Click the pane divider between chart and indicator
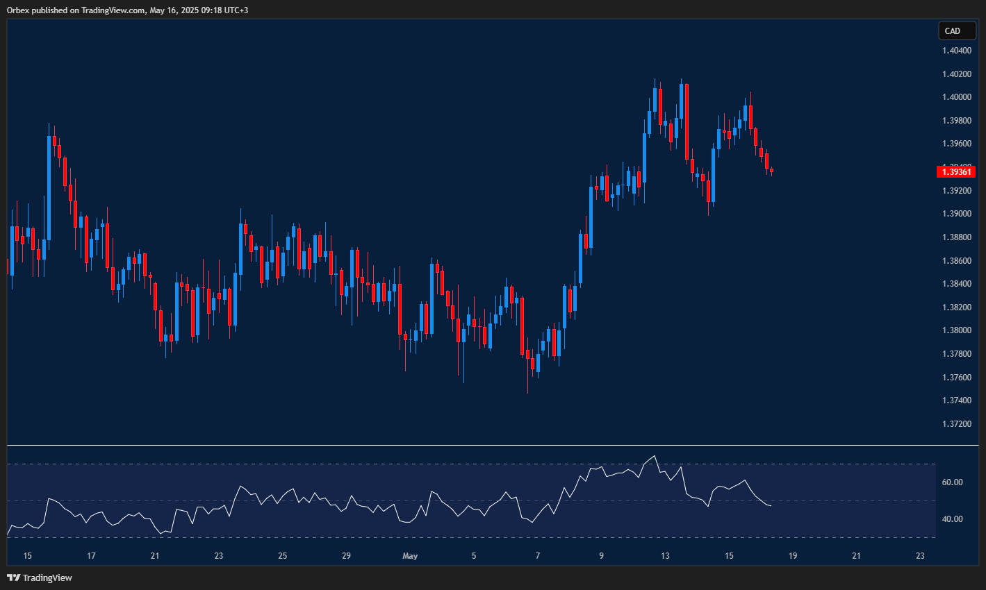986x590 pixels. point(486,445)
